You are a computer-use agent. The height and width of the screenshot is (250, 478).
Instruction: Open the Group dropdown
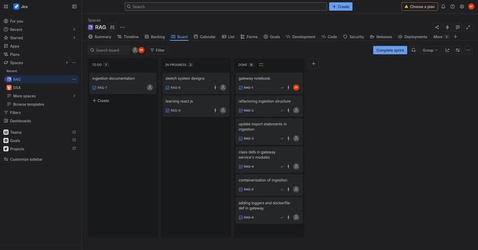point(430,50)
